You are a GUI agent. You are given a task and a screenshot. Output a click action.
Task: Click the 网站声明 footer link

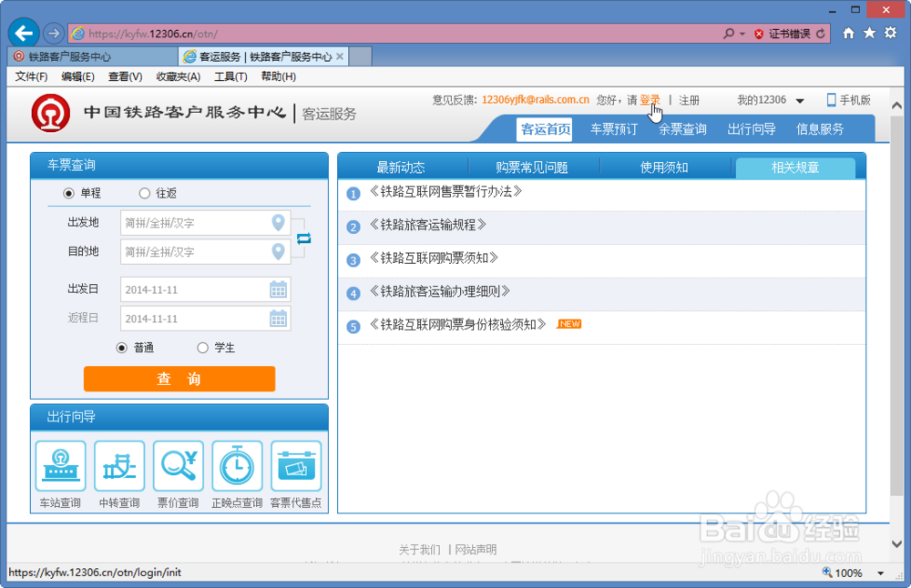[x=476, y=549]
